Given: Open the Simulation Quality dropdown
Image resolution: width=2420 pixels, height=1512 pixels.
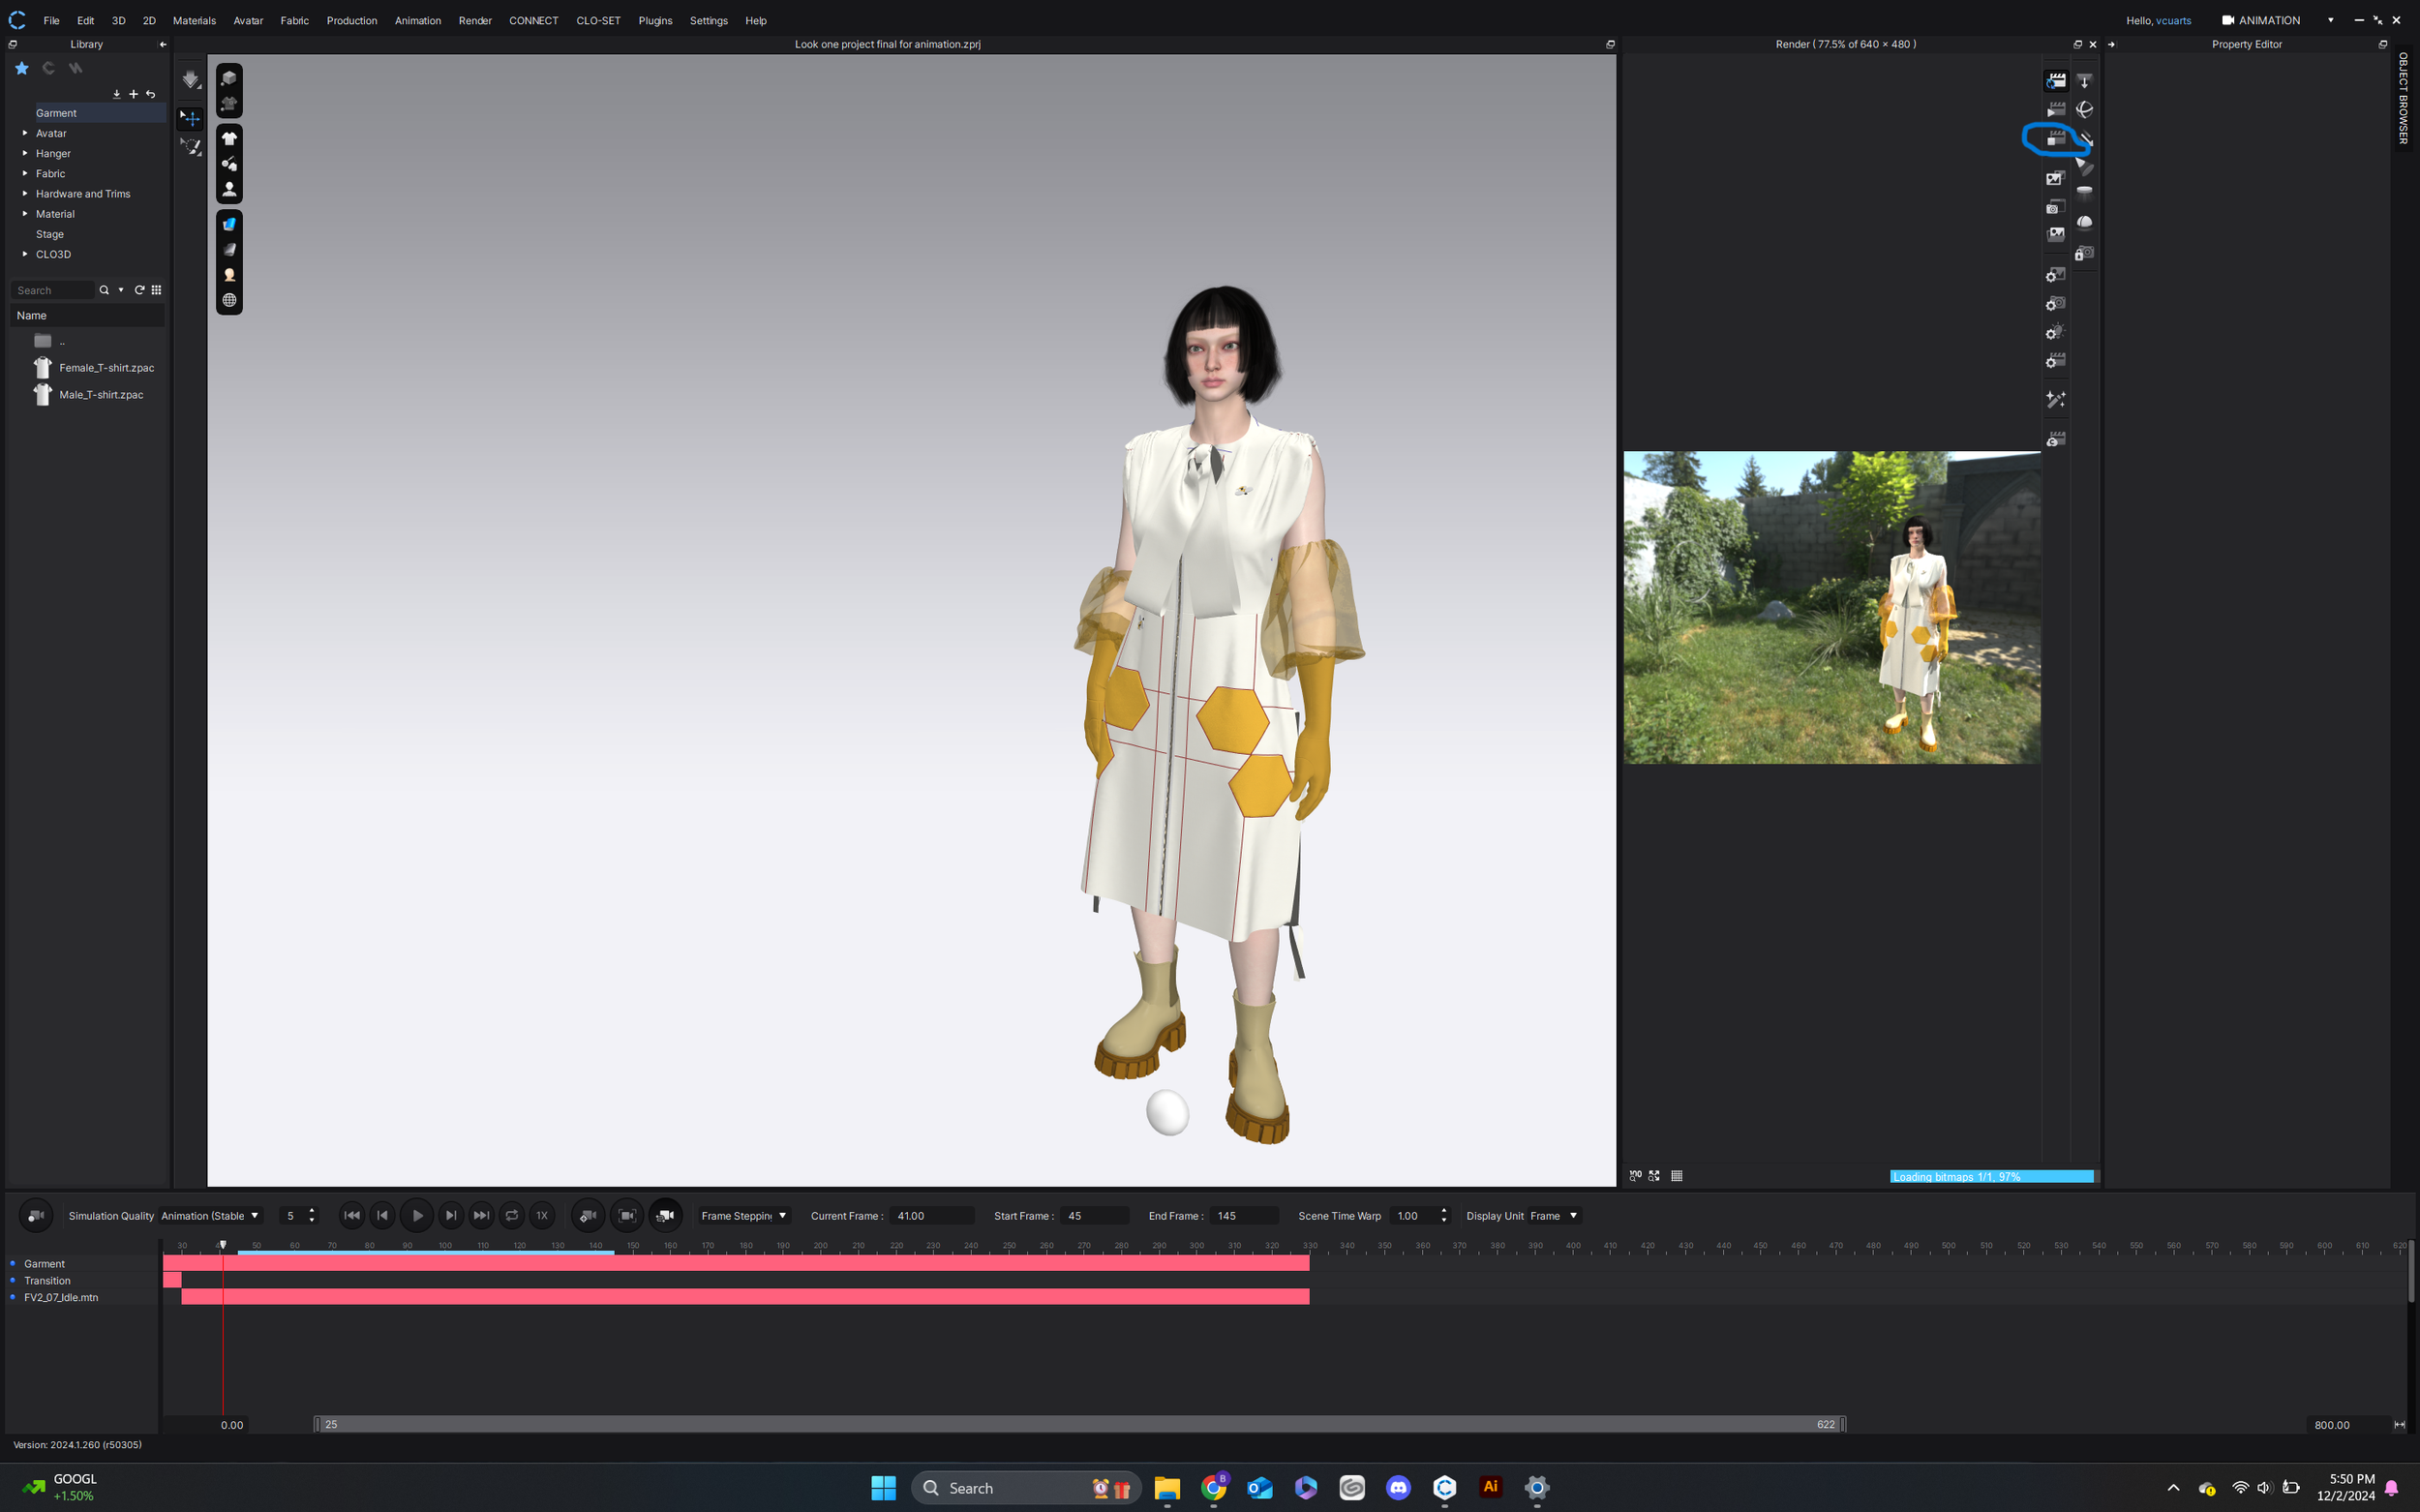Looking at the screenshot, I should click(x=210, y=1216).
